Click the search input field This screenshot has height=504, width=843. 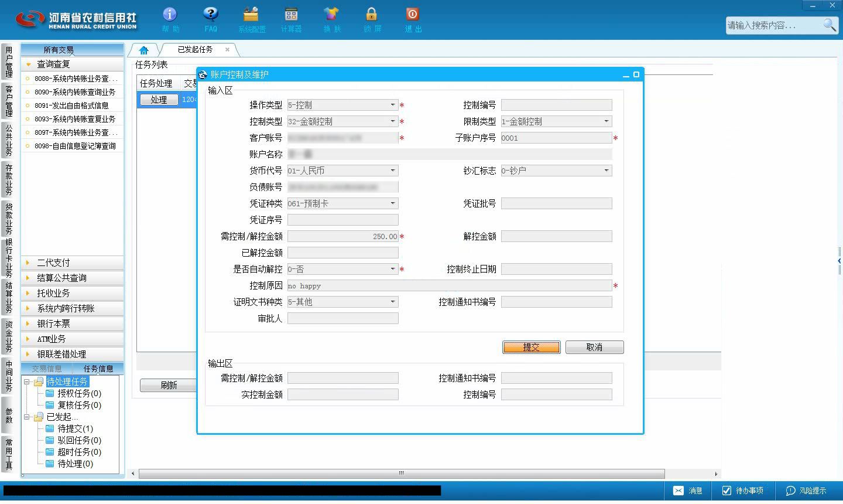tap(774, 25)
